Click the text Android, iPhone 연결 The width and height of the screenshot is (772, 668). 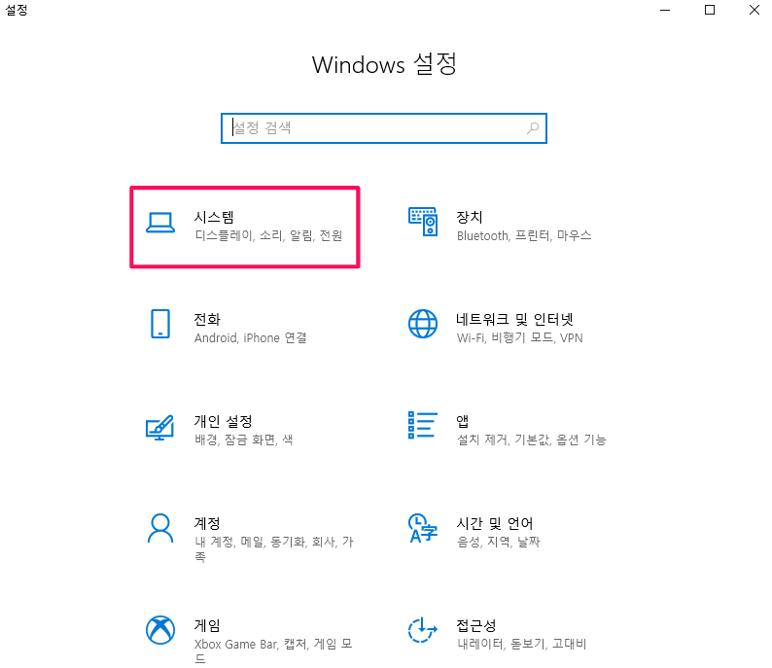pos(251,338)
